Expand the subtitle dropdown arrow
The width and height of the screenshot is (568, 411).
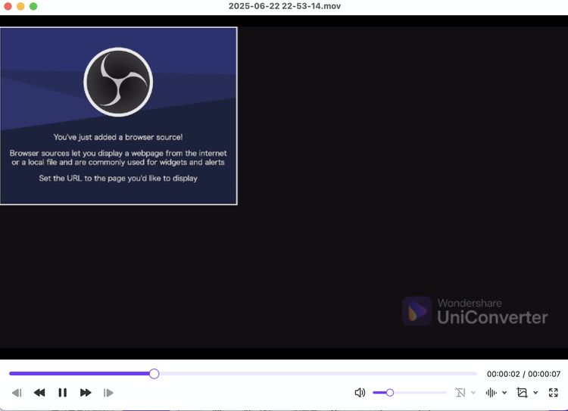[473, 393]
